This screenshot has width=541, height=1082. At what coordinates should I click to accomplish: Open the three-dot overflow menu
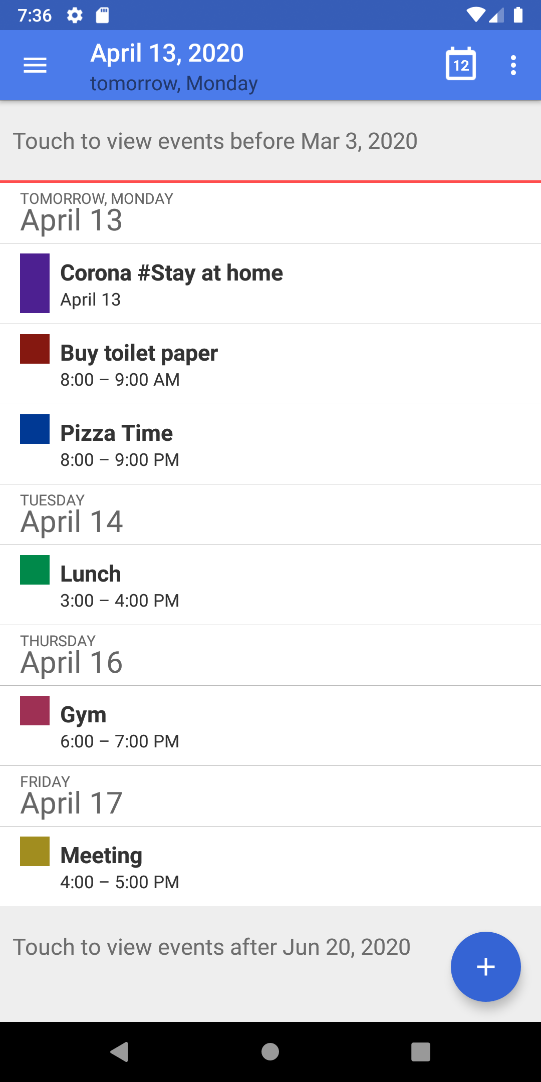pos(513,65)
